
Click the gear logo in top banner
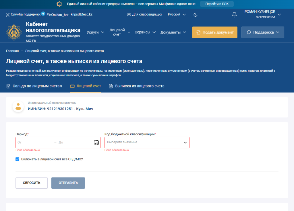click(x=59, y=4)
